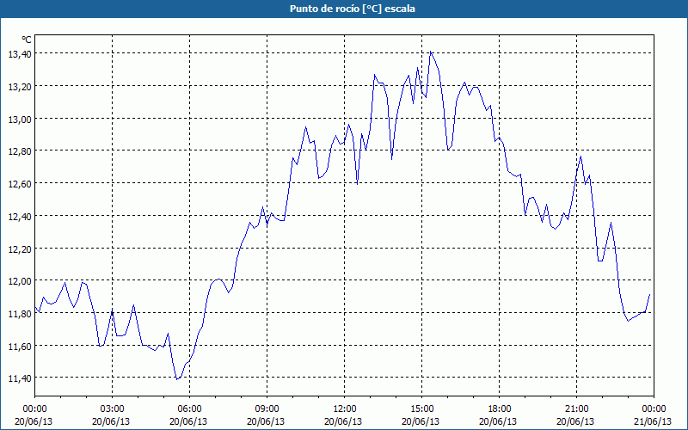The height and width of the screenshot is (430, 688).
Task: Click the 13,40 axis value
Action: tap(19, 53)
